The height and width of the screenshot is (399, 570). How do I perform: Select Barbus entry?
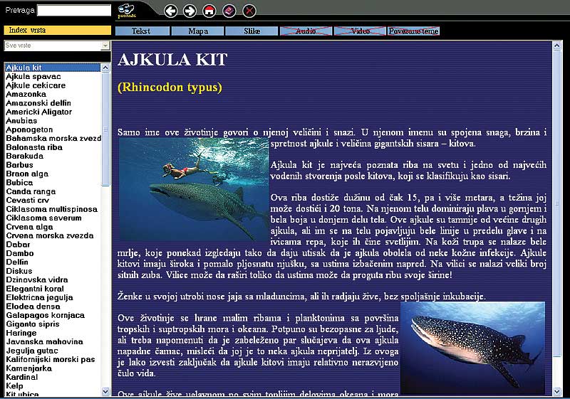tap(53, 165)
